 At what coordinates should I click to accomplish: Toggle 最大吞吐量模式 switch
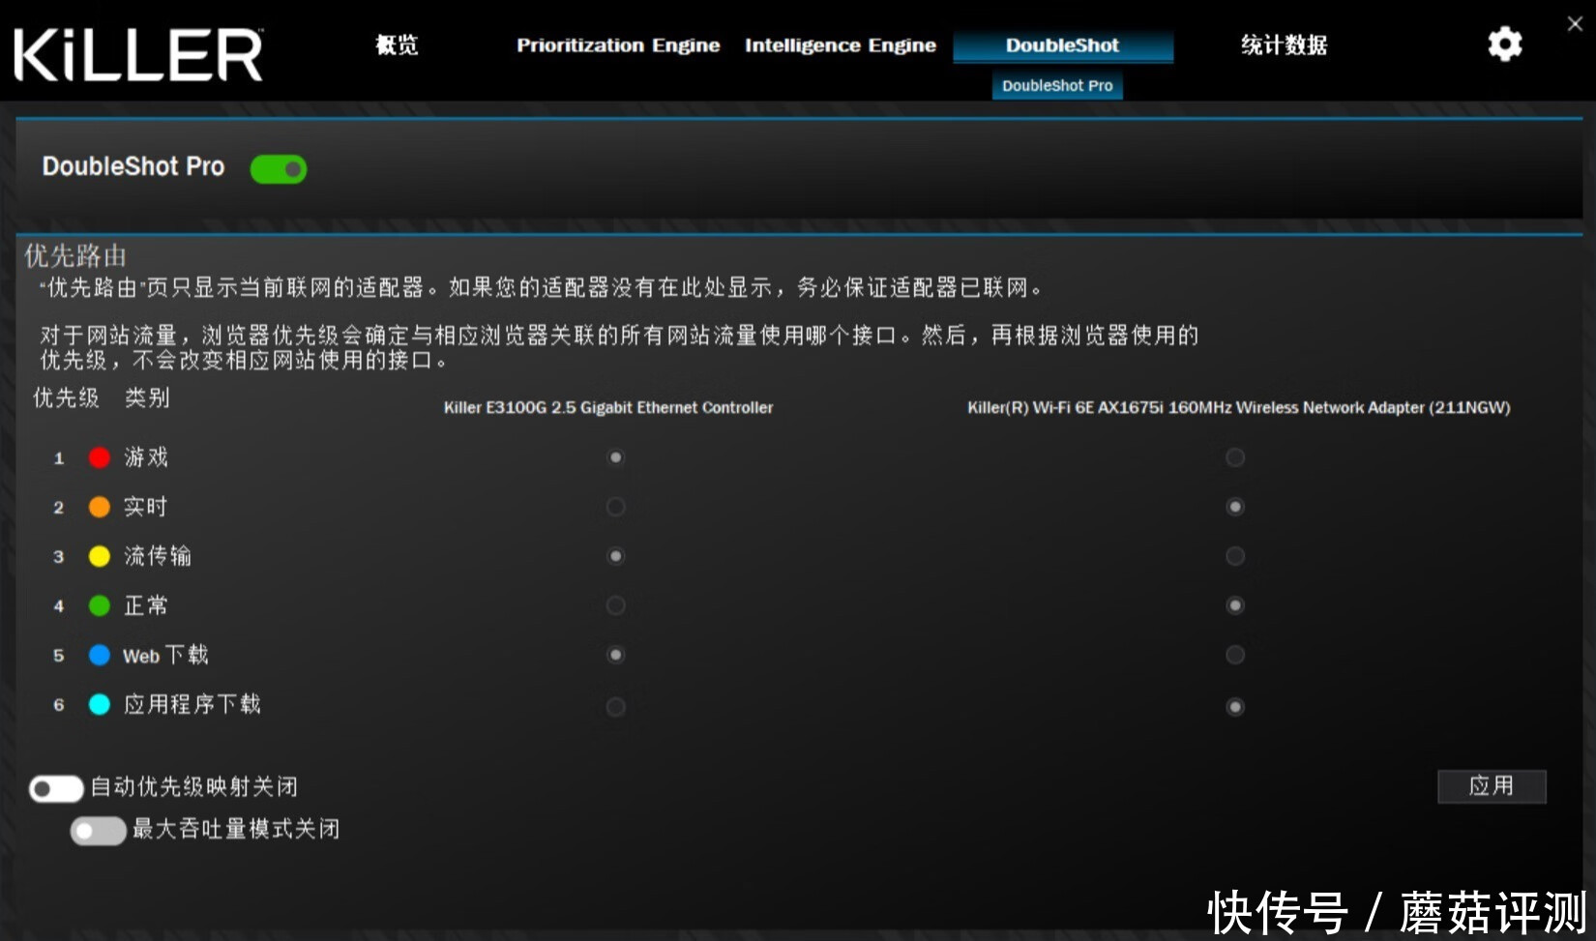(98, 831)
